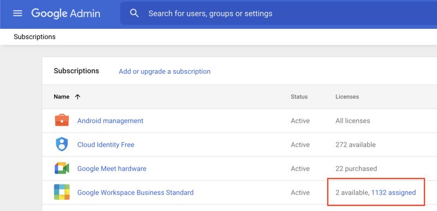Open the hamburger main menu
437x211 pixels.
coord(17,14)
